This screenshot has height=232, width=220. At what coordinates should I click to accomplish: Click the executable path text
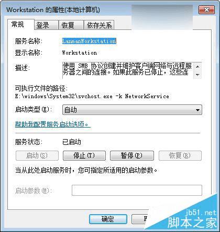[x=92, y=97]
